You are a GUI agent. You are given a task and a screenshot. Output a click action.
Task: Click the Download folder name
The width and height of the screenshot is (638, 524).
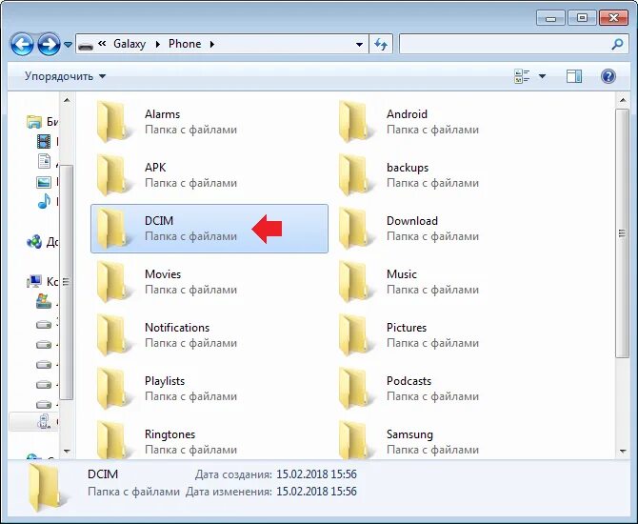411,221
